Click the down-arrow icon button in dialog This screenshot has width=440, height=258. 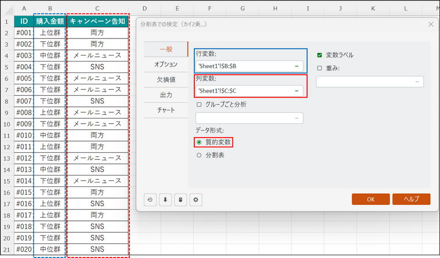165,200
